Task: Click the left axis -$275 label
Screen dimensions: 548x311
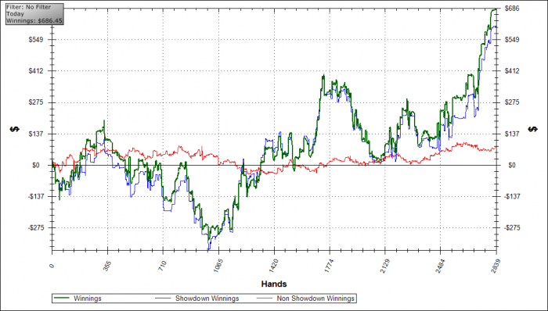Action: pos(35,227)
